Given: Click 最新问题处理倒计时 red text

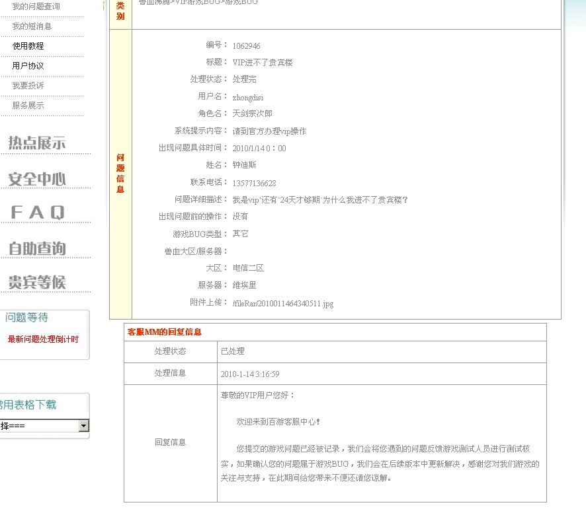Looking at the screenshot, I should pyautogui.click(x=43, y=339).
